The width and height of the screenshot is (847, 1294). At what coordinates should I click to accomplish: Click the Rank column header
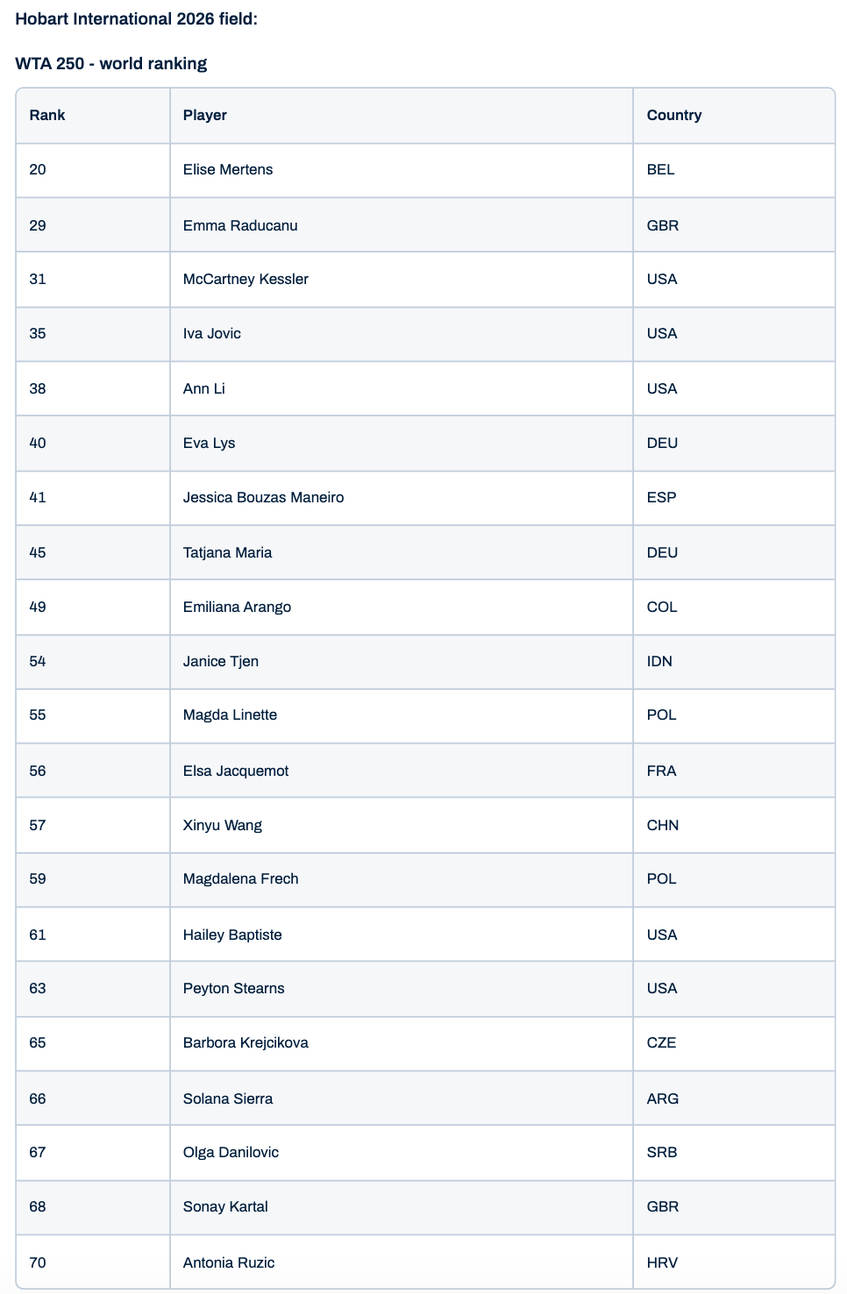click(47, 116)
